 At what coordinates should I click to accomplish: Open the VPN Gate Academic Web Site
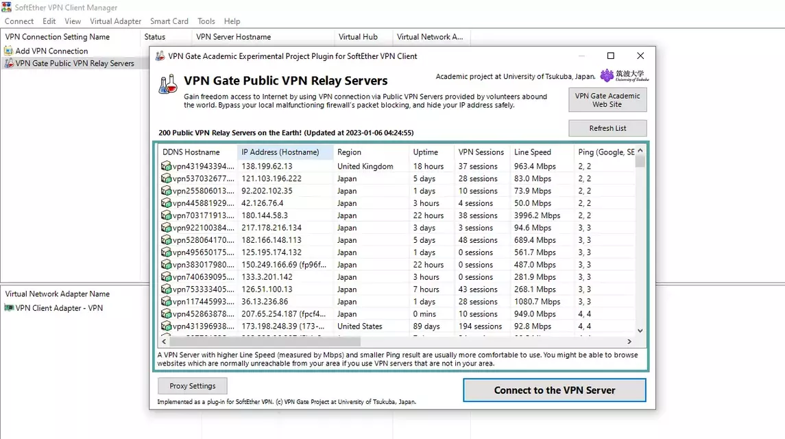click(607, 99)
